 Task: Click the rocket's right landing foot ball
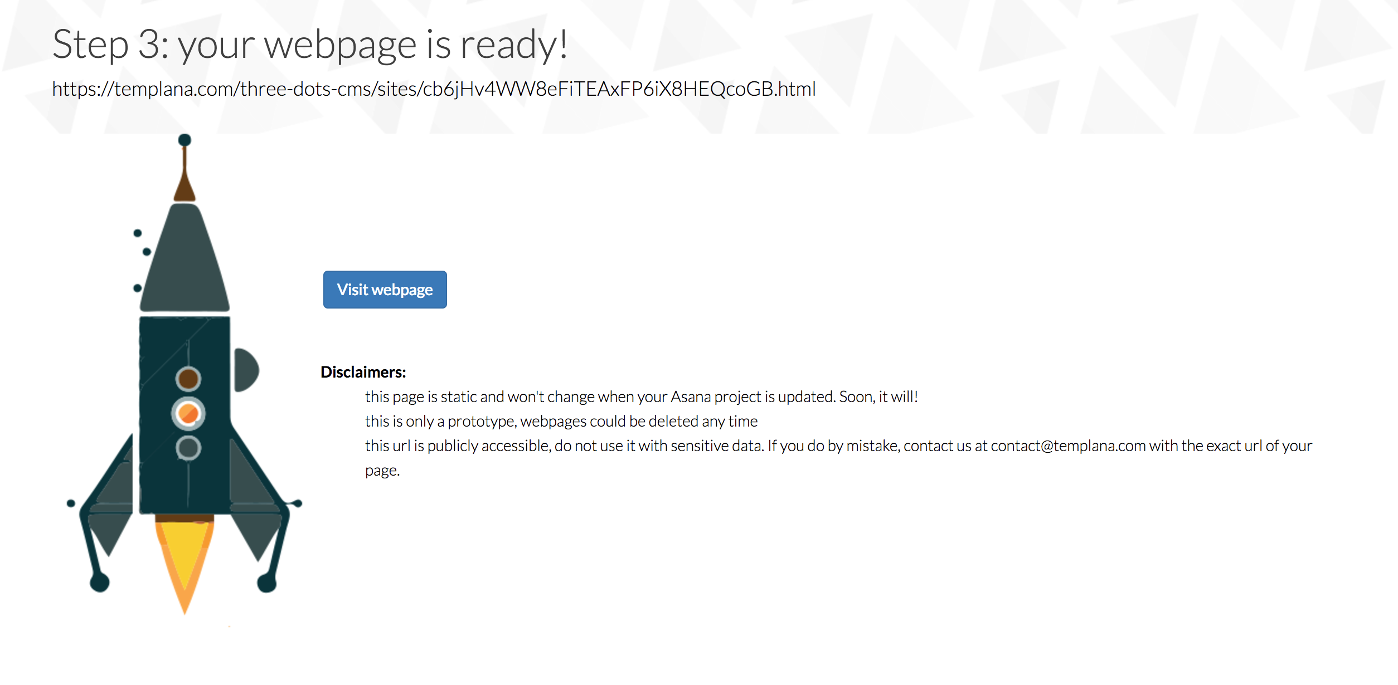(267, 583)
